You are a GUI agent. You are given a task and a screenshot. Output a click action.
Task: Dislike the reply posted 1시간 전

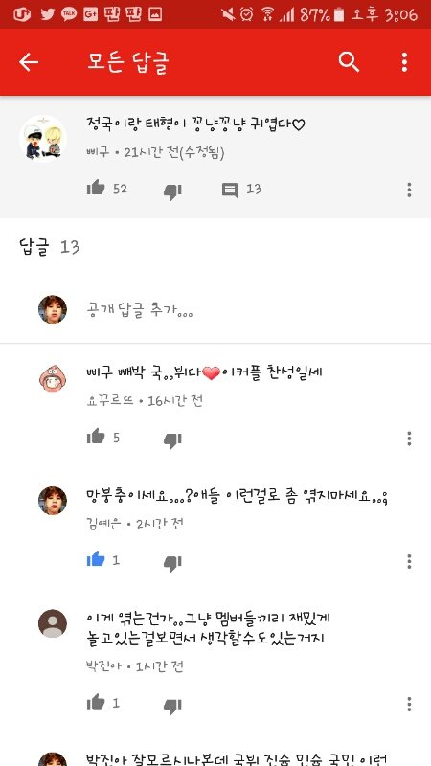click(172, 706)
